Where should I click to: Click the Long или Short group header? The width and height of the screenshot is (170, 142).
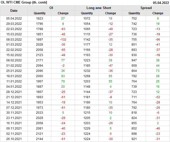(x=99, y=8)
